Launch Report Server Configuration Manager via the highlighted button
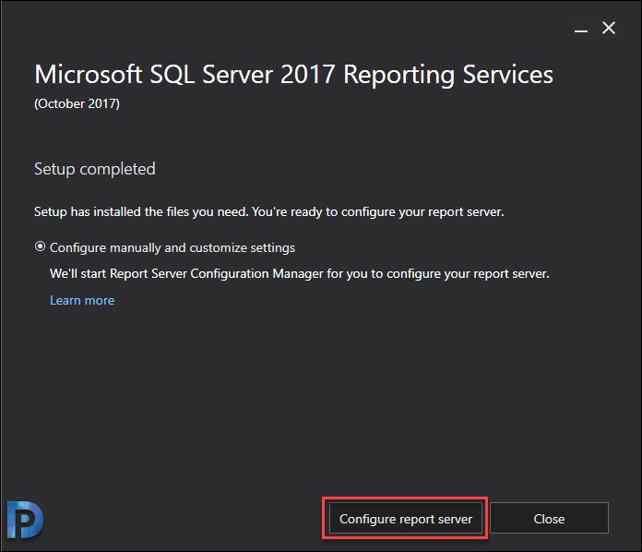The image size is (642, 552). (405, 519)
